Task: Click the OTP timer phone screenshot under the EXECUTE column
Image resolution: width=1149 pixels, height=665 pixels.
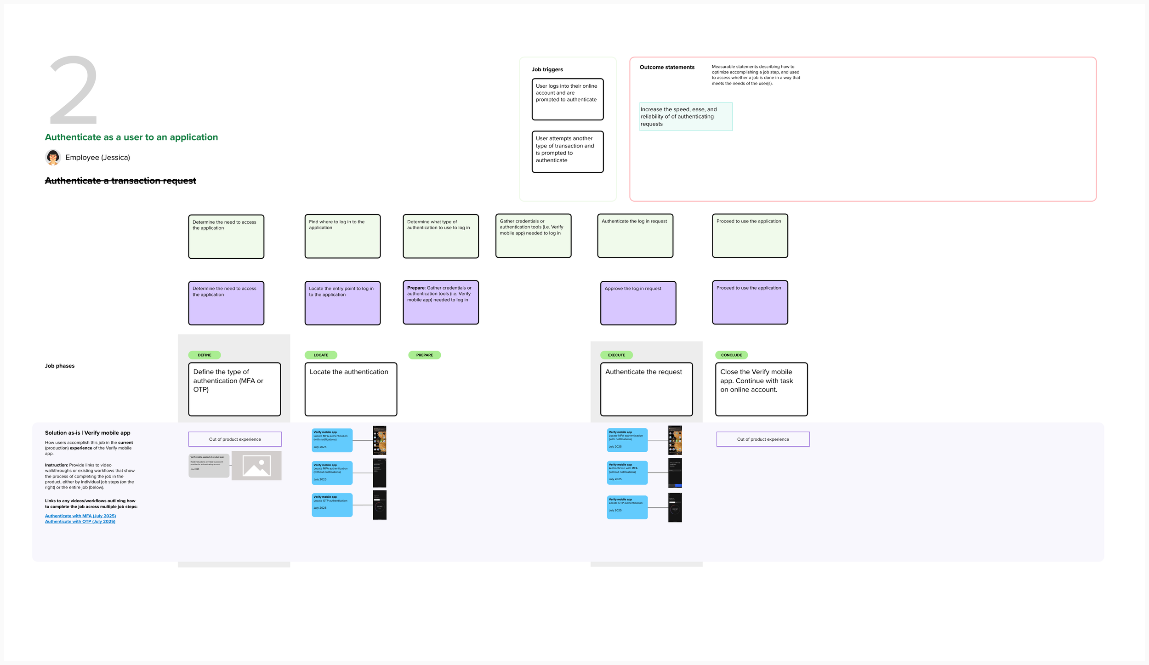Action: [x=675, y=507]
